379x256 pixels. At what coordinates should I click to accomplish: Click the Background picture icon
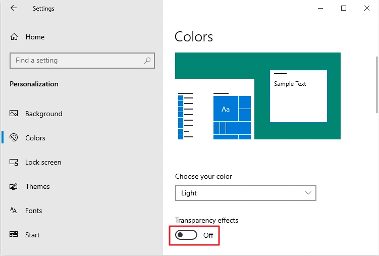[14, 113]
